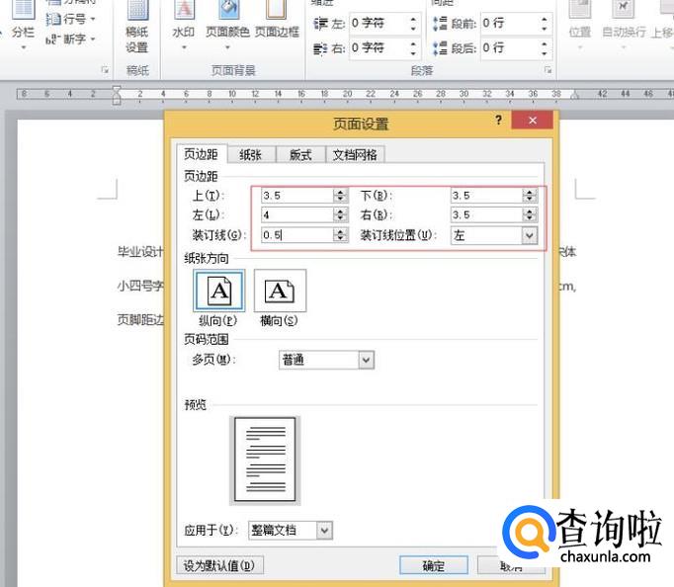Switch to the 纸张 tab
The image size is (674, 587).
pyautogui.click(x=251, y=155)
